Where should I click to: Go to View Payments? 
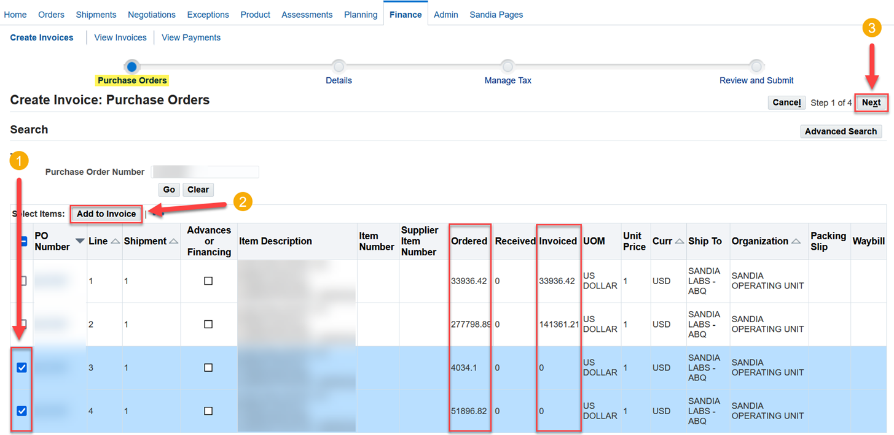[x=190, y=37]
